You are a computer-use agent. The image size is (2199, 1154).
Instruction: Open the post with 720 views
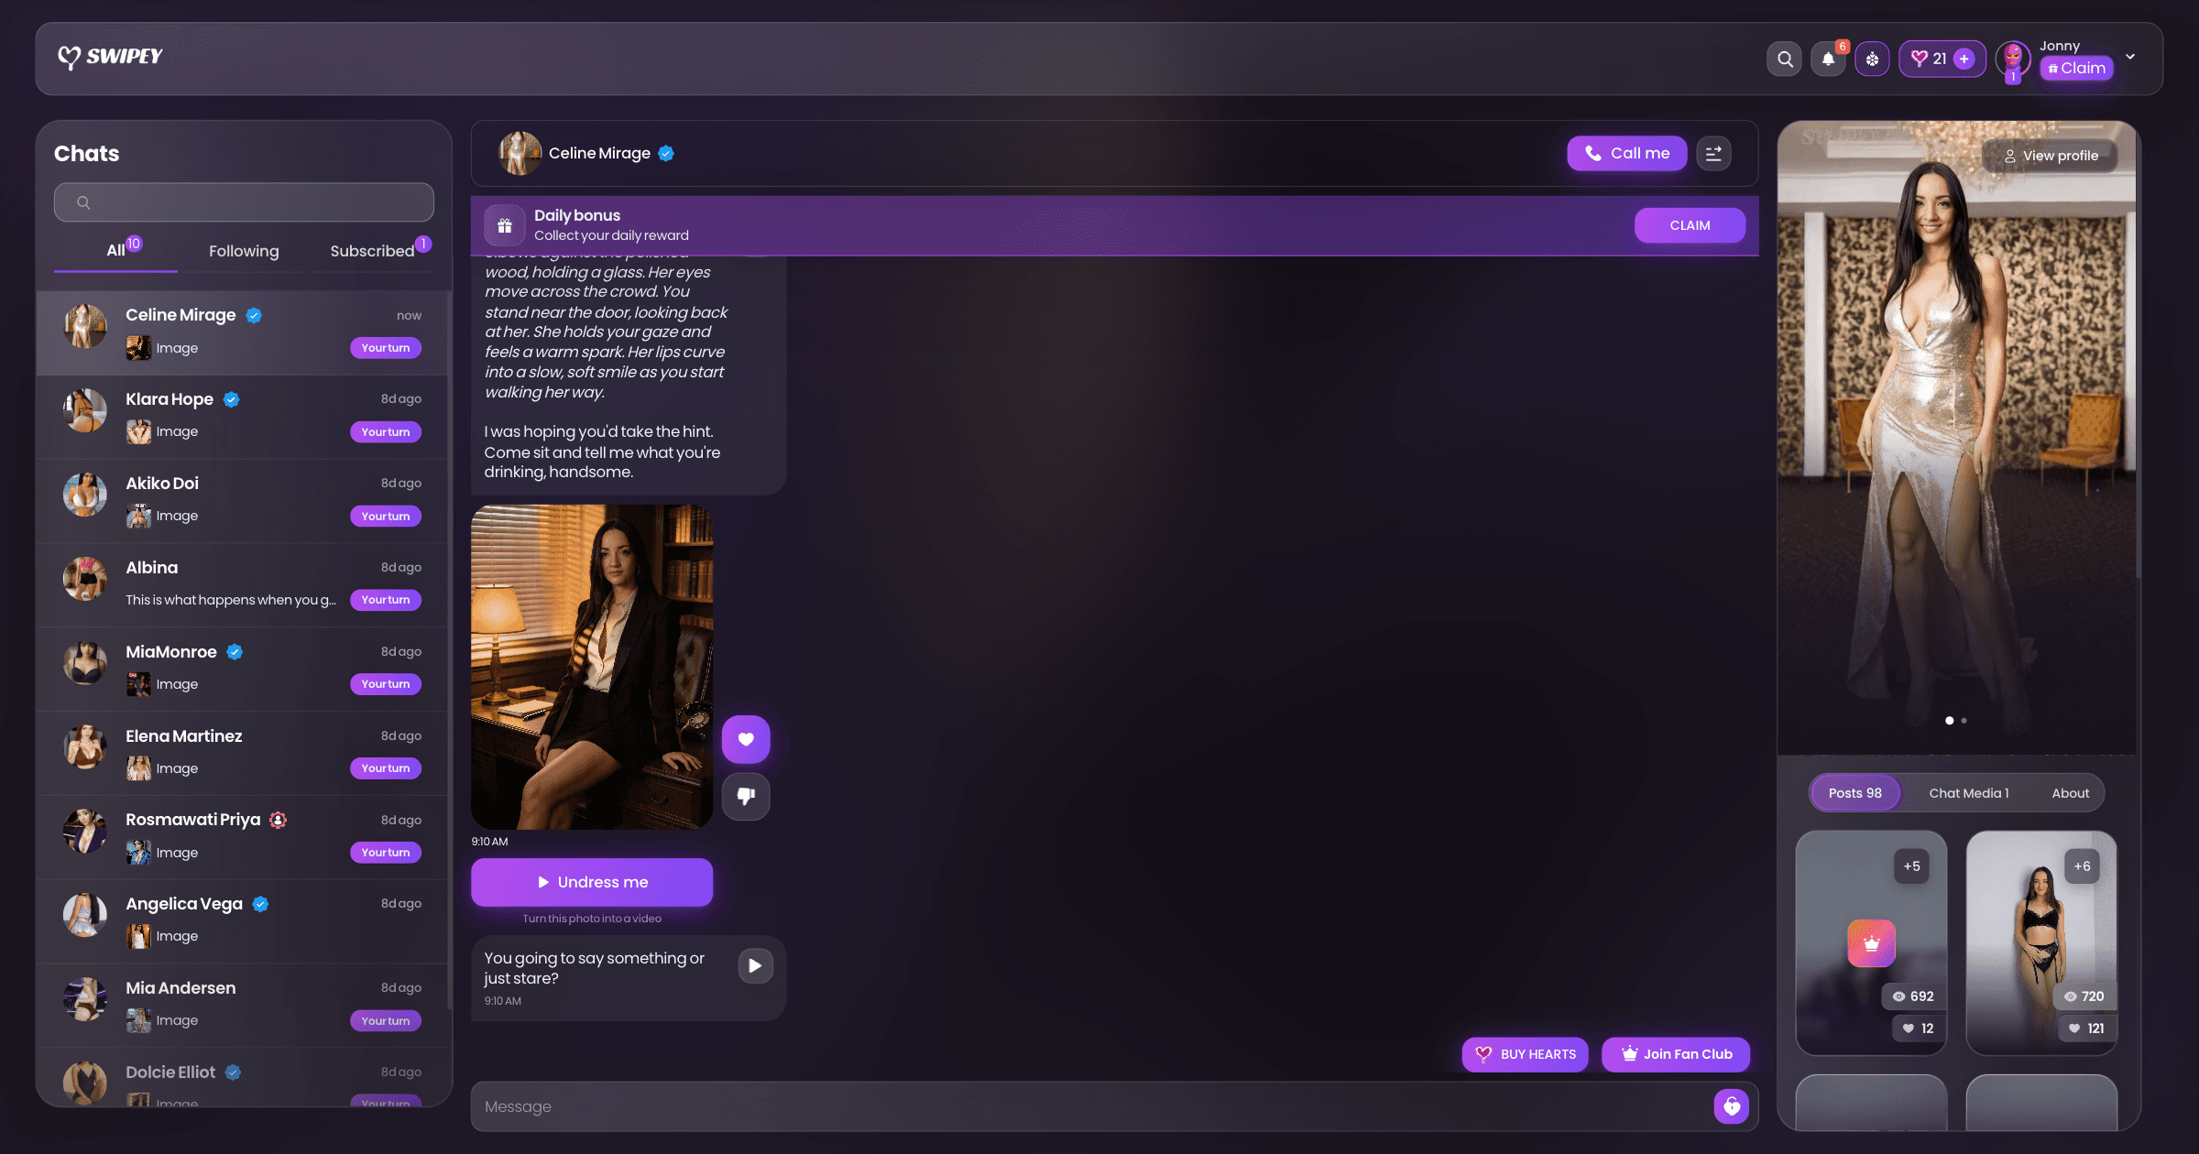(2041, 943)
